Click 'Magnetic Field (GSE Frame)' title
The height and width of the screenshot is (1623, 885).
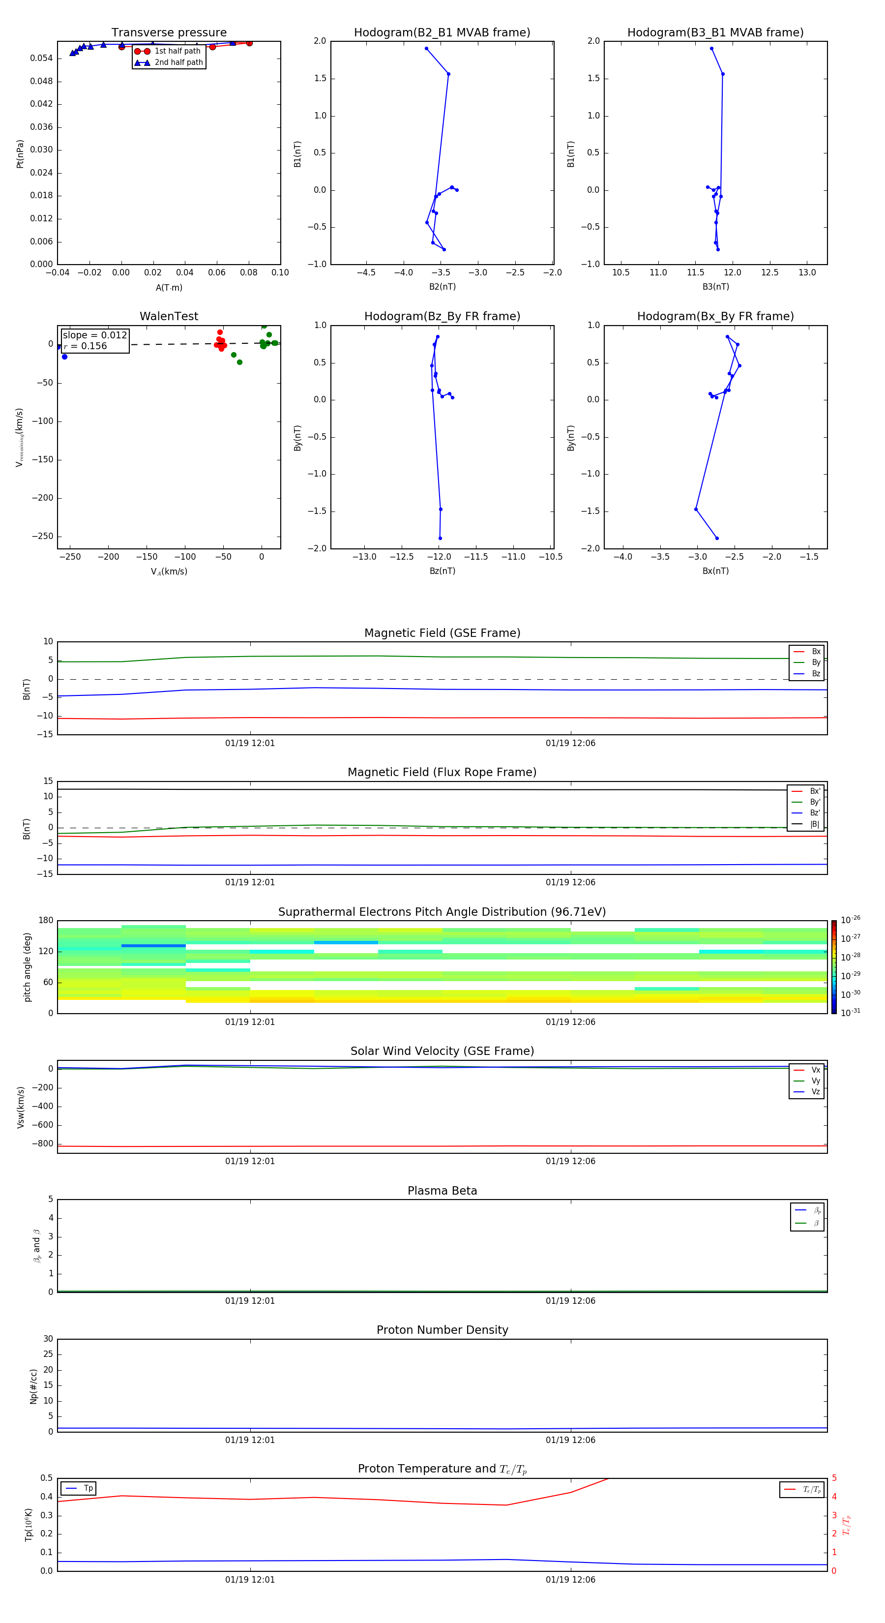pyautogui.click(x=442, y=633)
